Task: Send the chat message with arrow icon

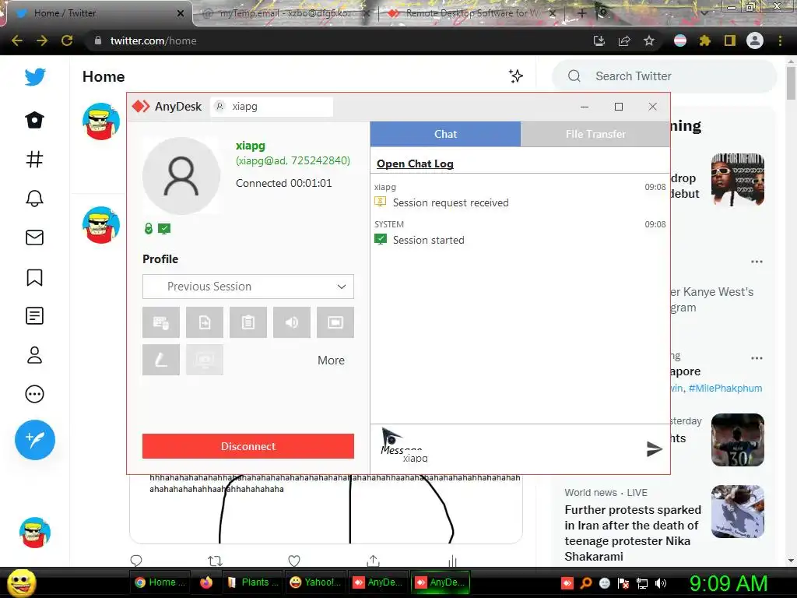Action: (x=654, y=448)
